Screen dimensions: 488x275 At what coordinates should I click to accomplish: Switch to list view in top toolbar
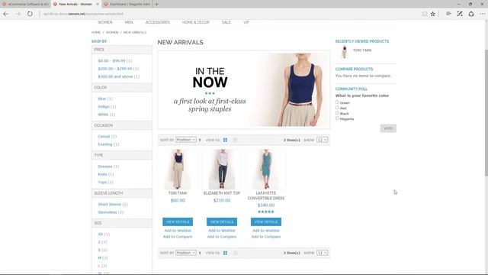click(236, 140)
